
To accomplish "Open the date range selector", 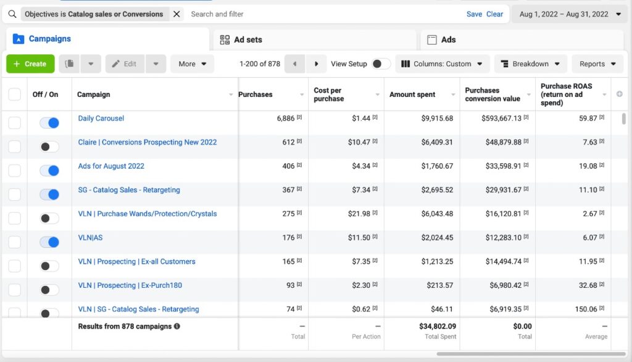I will (x=568, y=14).
